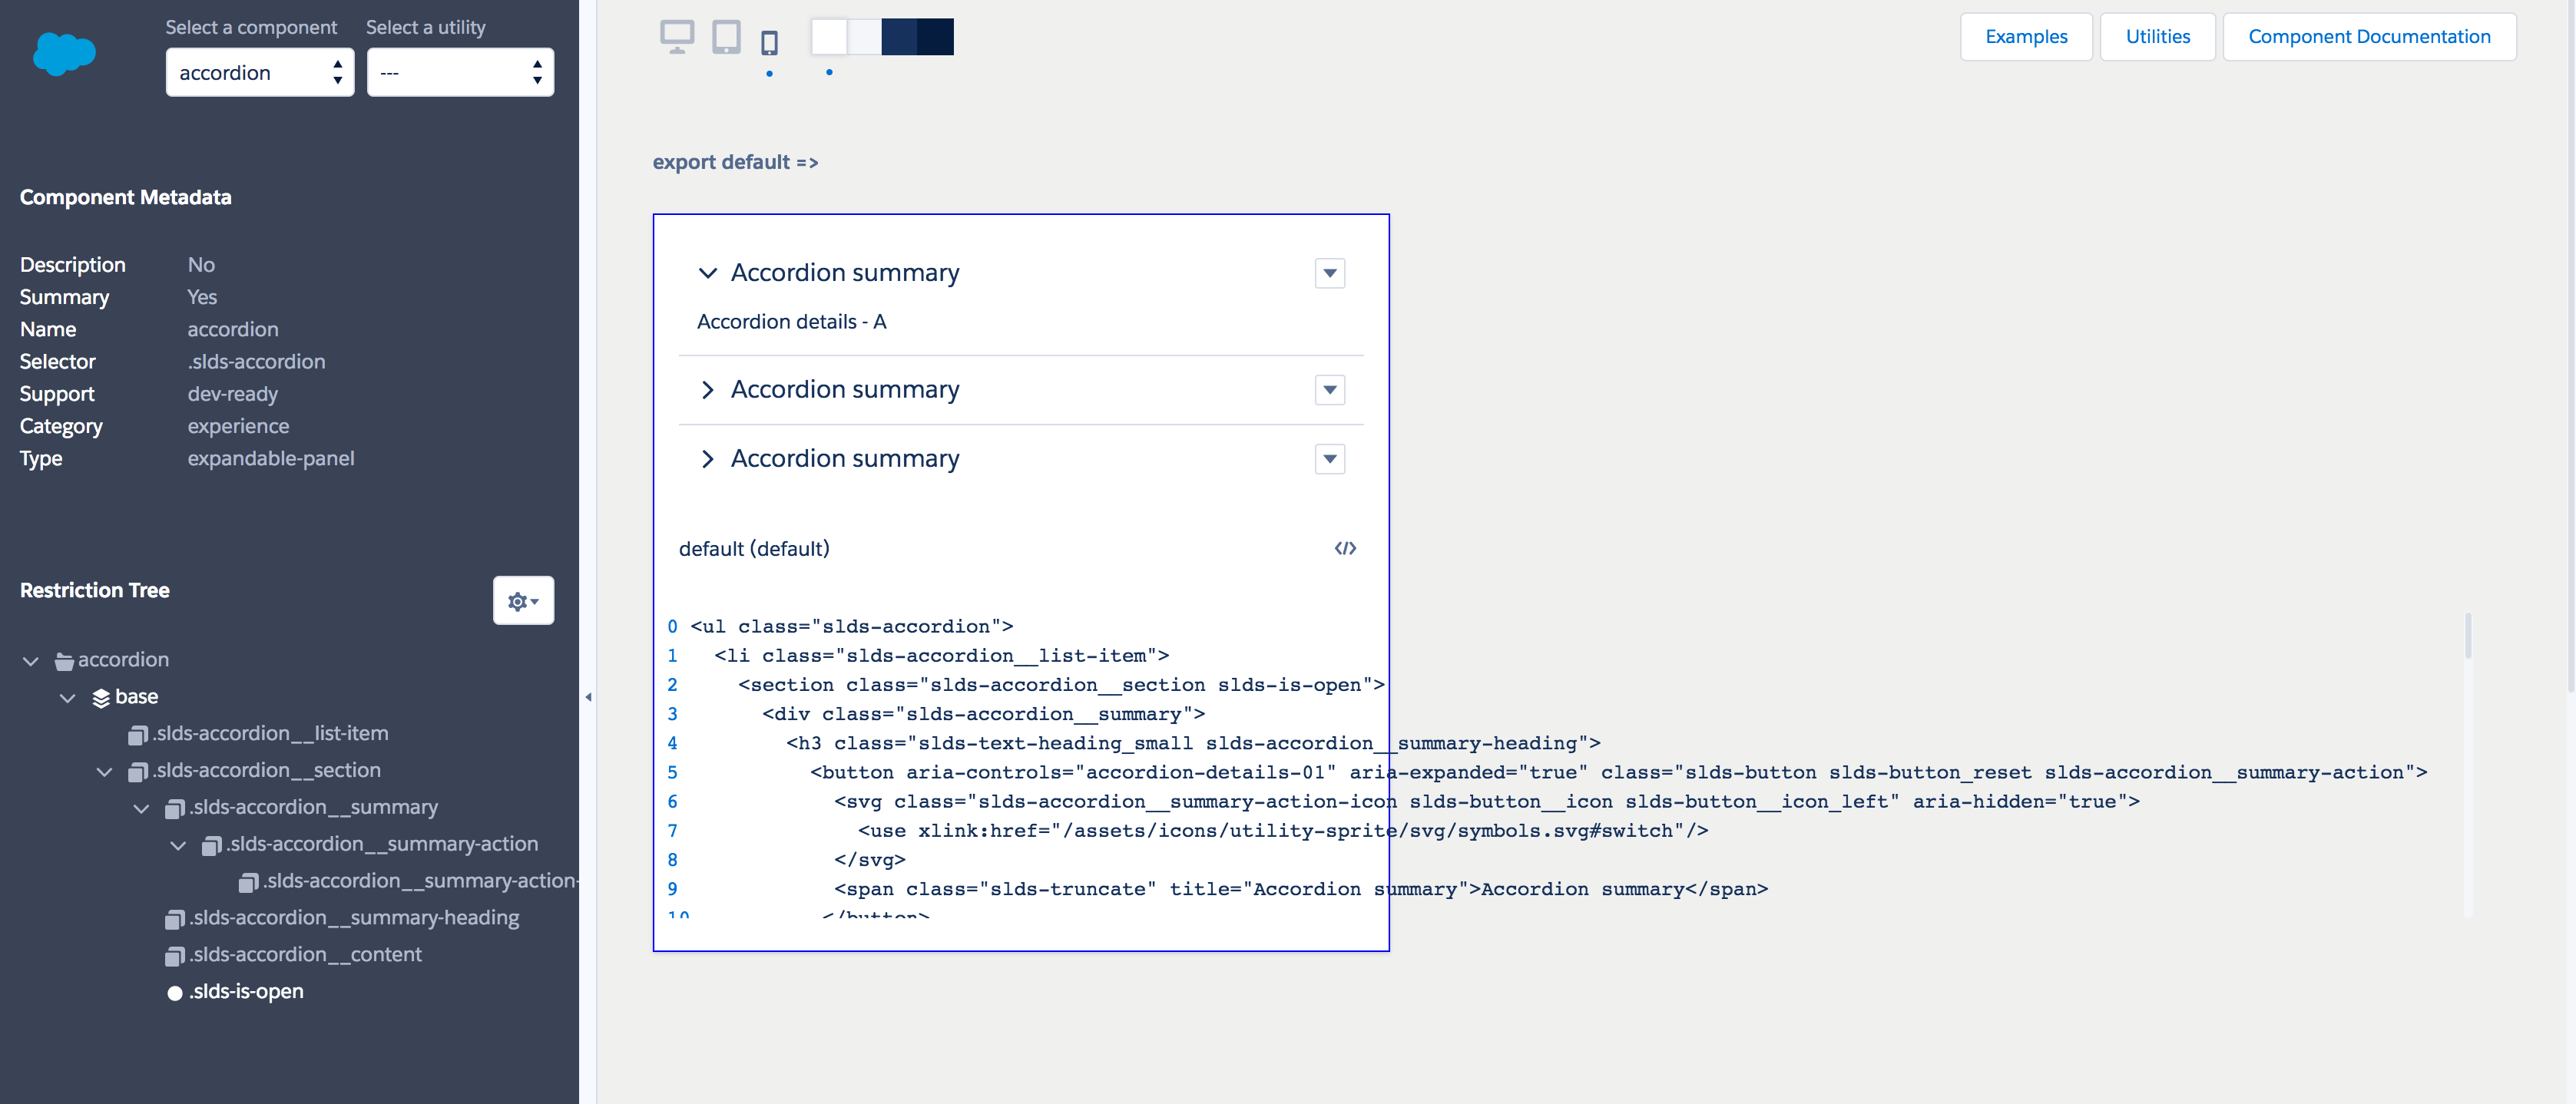This screenshot has height=1104, width=2576.
Task: Collapse the base node in the Restriction Tree
Action: coord(68,697)
